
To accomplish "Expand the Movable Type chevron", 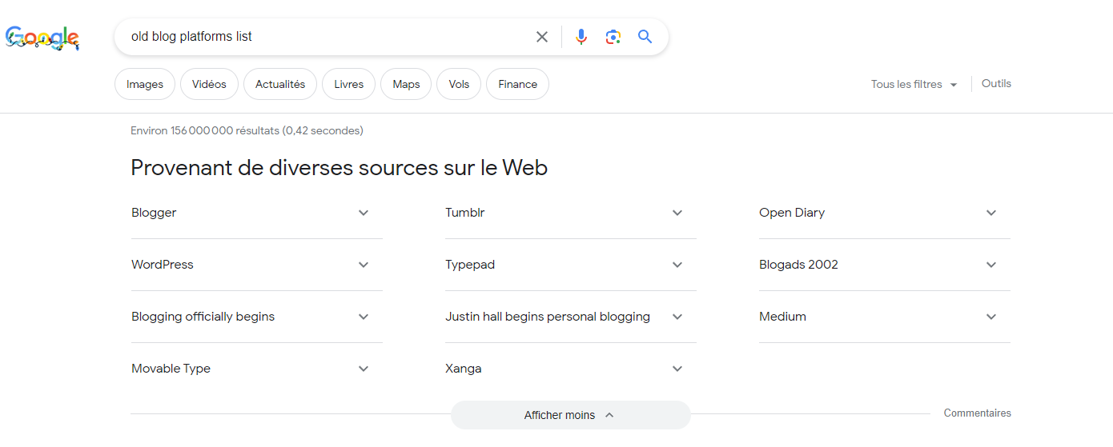I will pyautogui.click(x=364, y=369).
